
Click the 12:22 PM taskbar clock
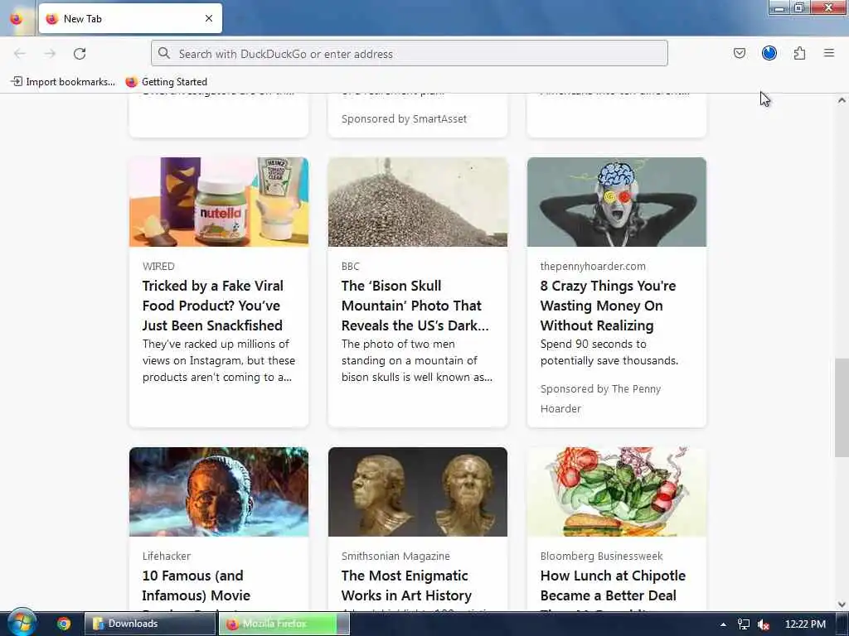point(805,624)
